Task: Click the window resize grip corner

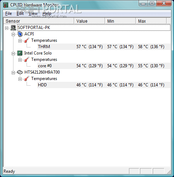Action: pos(169,172)
